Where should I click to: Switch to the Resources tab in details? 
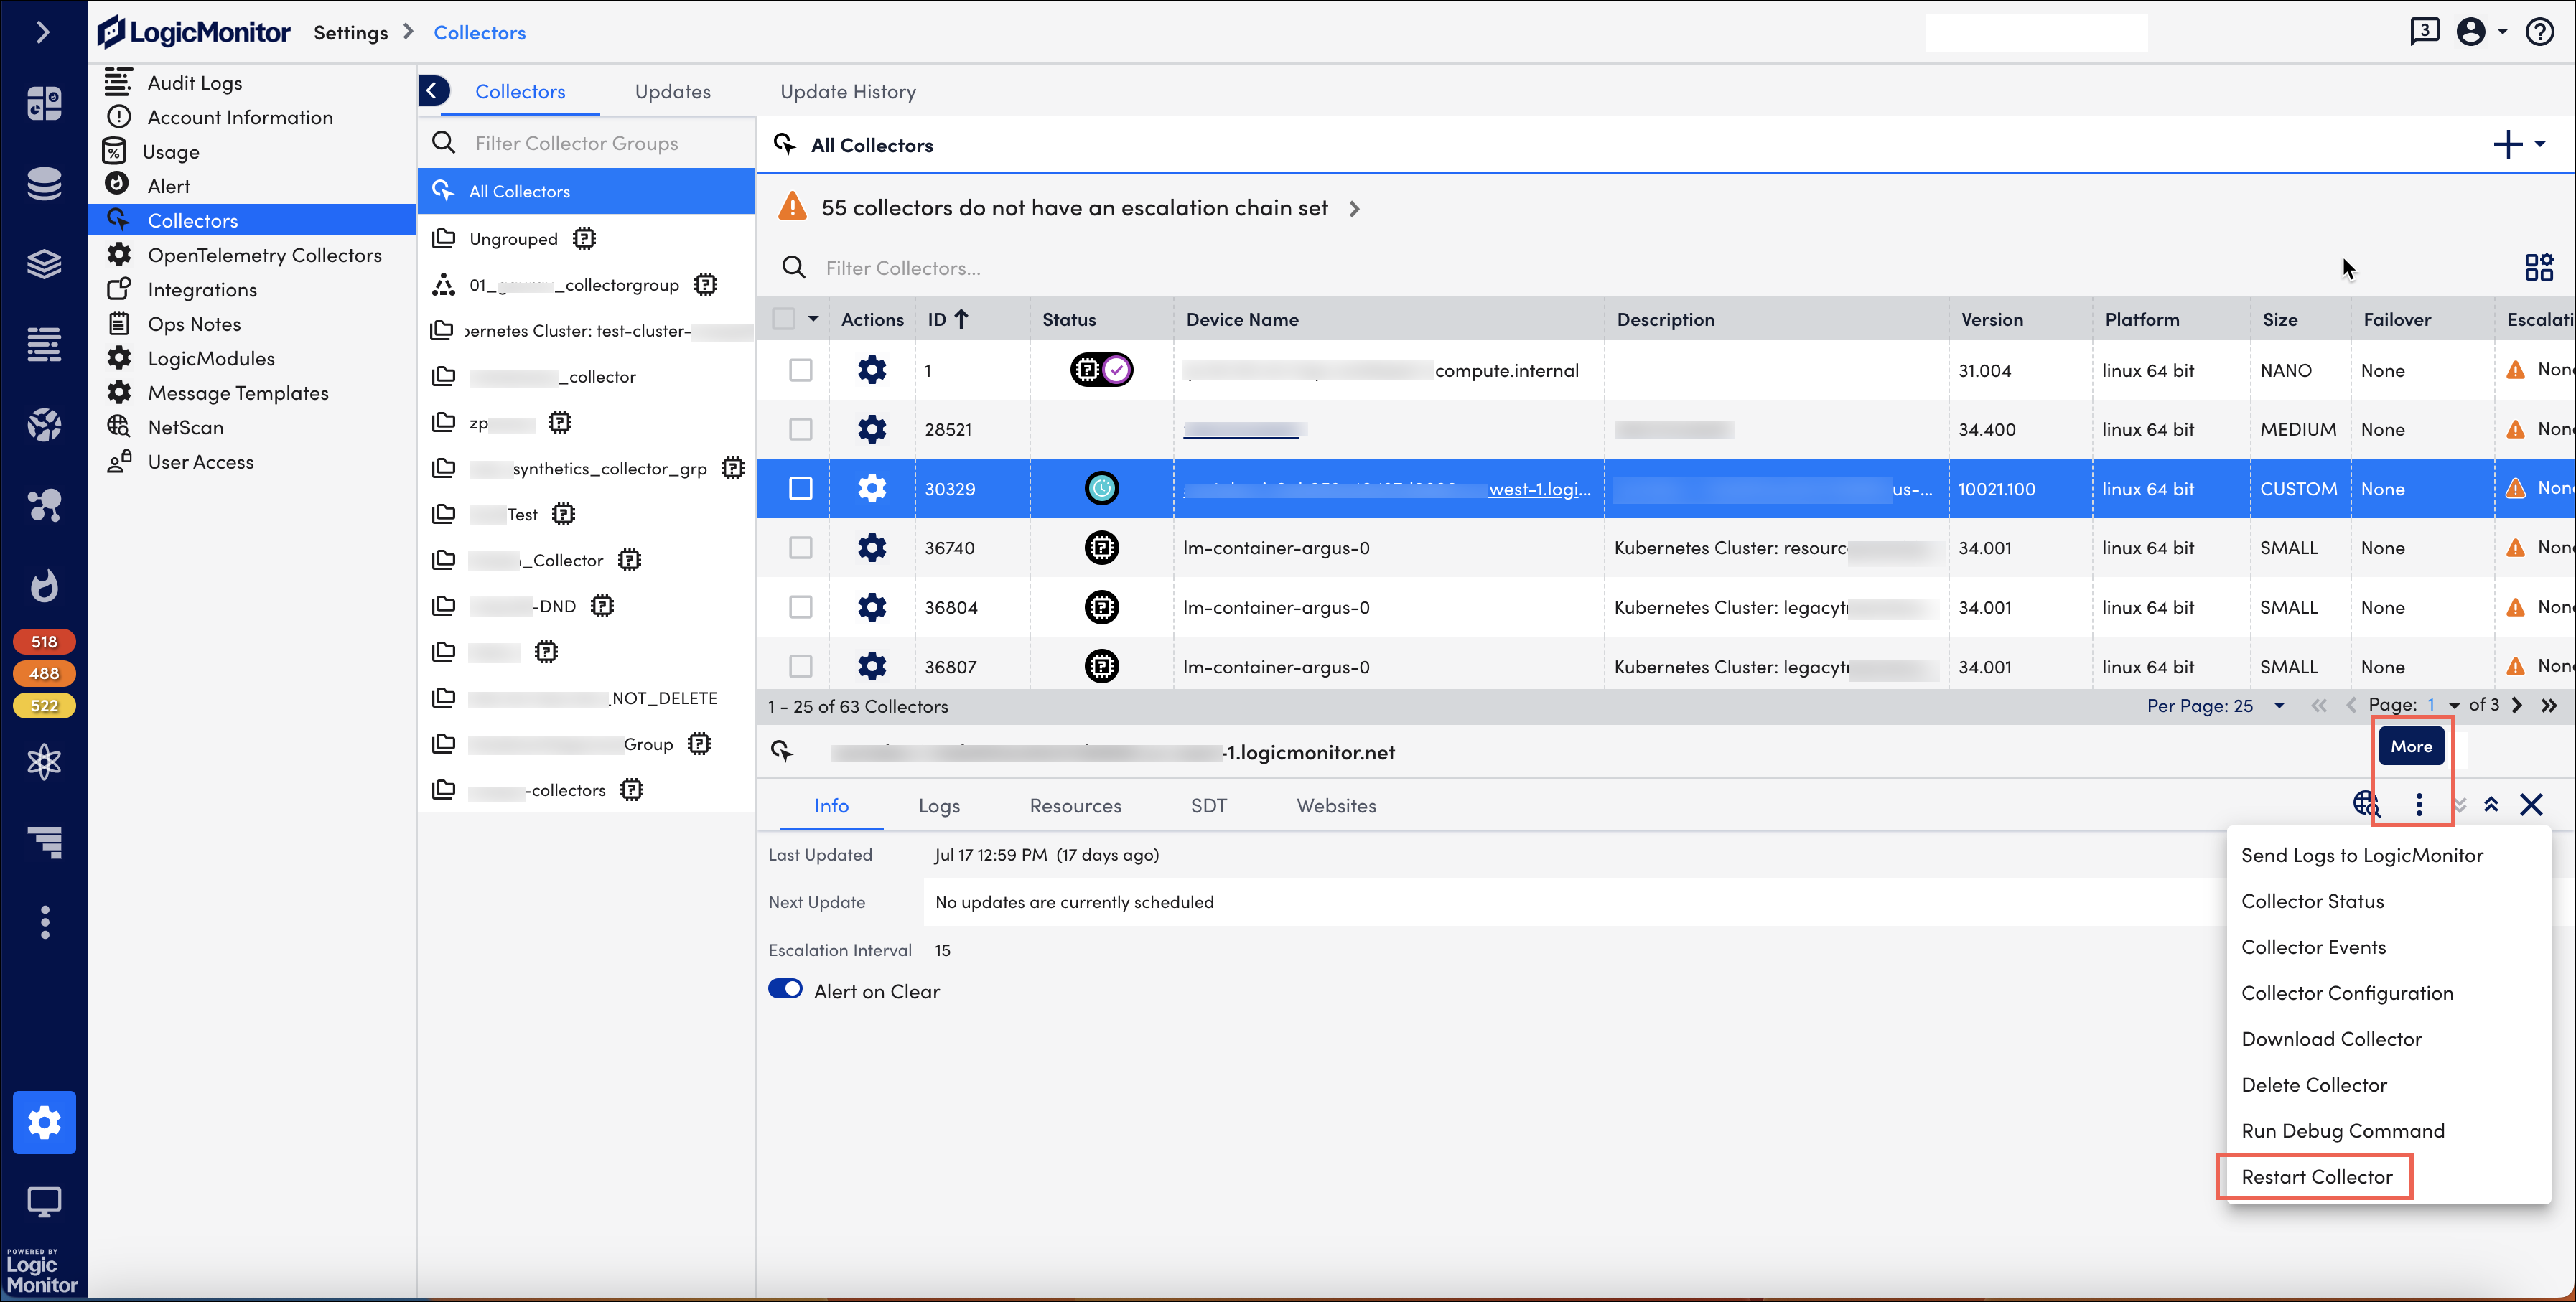click(x=1075, y=806)
